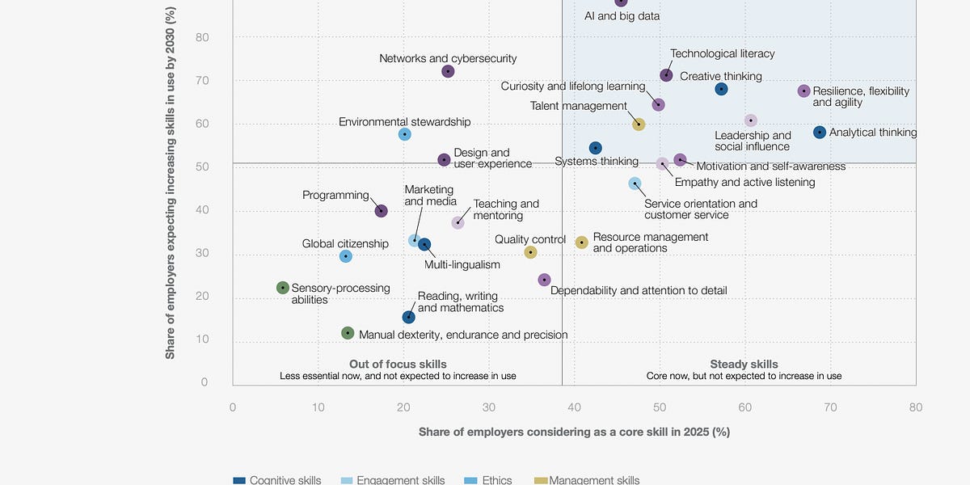Click the Talent management data point
Viewport: 970px width, 485px height.
coord(639,124)
